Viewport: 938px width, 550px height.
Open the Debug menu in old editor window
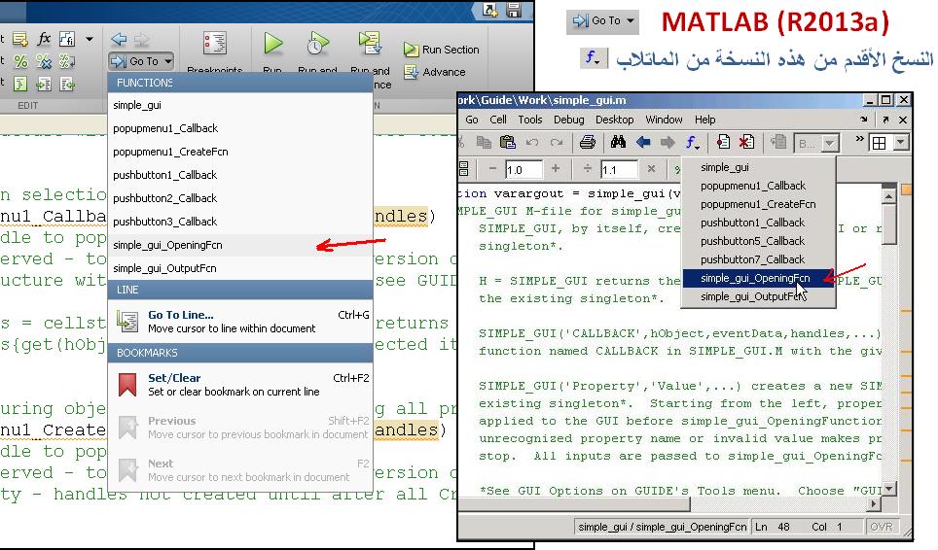568,120
